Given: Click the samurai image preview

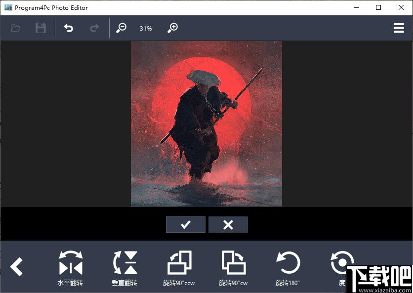Looking at the screenshot, I should click(206, 124).
